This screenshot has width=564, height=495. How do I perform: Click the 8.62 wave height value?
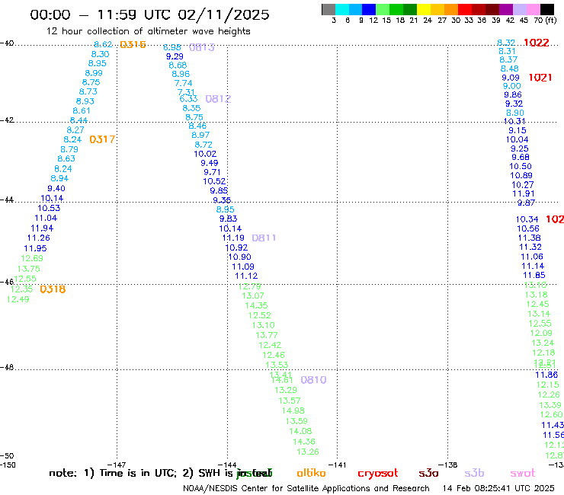tap(103, 45)
